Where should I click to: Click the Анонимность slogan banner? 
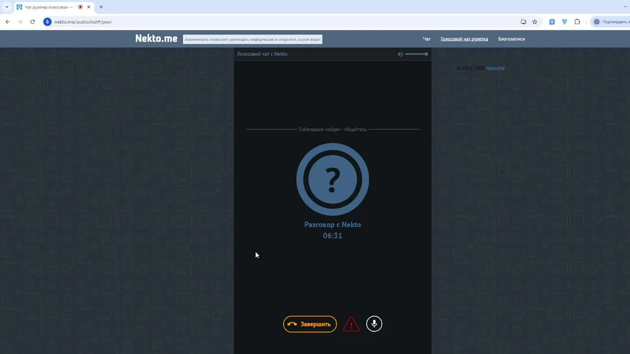click(x=252, y=39)
